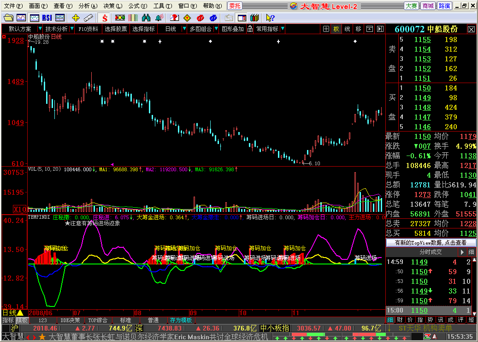Click the help cursor question mark icon
478x342 pixels.
tap(270, 18)
